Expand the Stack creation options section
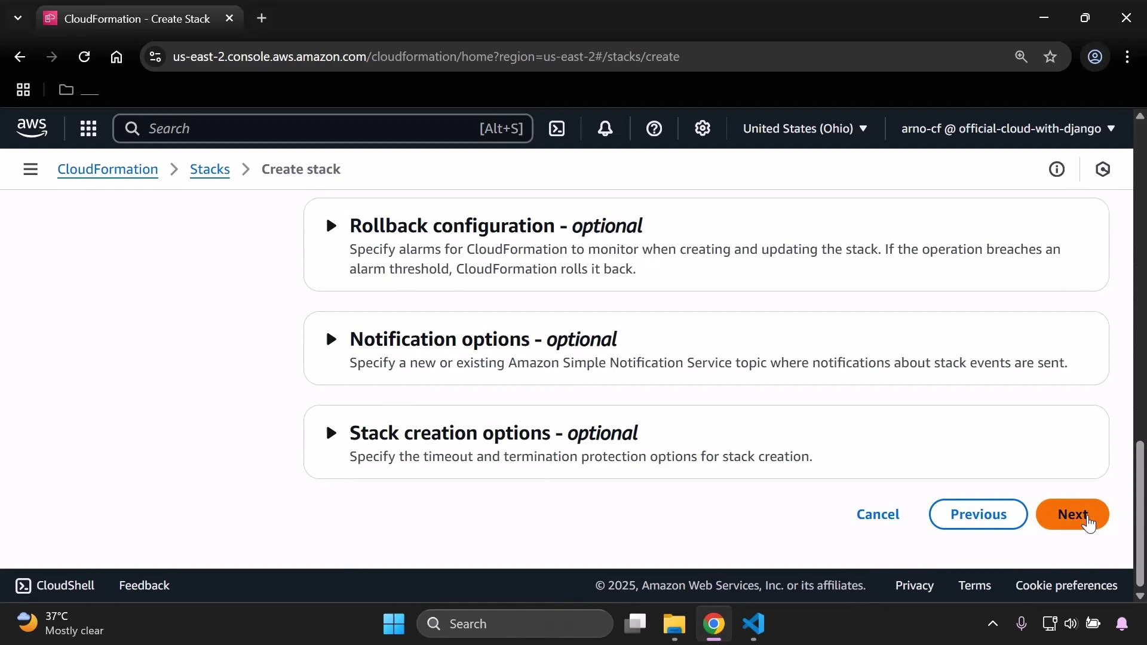 (331, 433)
